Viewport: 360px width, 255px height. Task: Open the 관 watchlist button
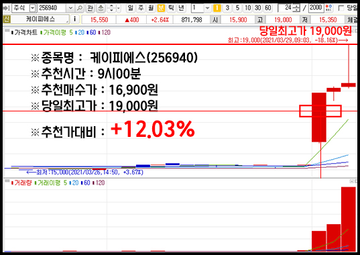(x=91, y=8)
